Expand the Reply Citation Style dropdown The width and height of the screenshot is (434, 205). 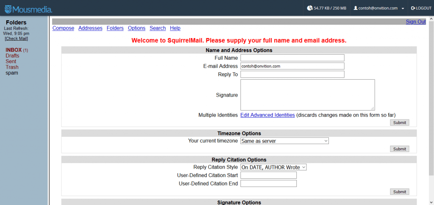pos(273,167)
